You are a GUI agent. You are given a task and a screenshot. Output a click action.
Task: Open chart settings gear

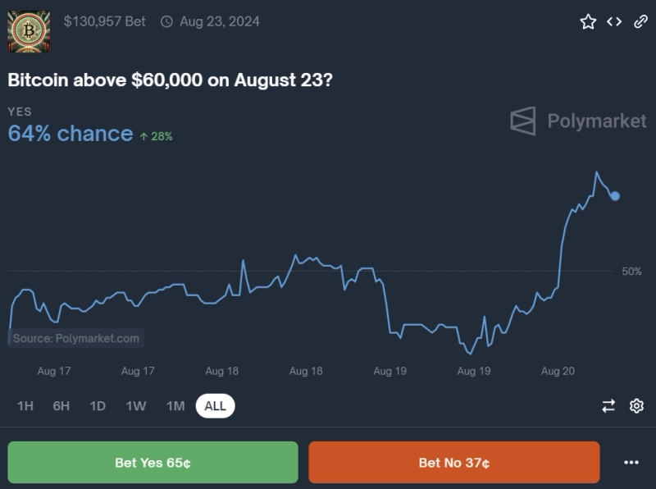(636, 405)
